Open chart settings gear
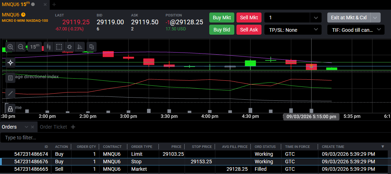391x174 pixels. click(x=69, y=47)
